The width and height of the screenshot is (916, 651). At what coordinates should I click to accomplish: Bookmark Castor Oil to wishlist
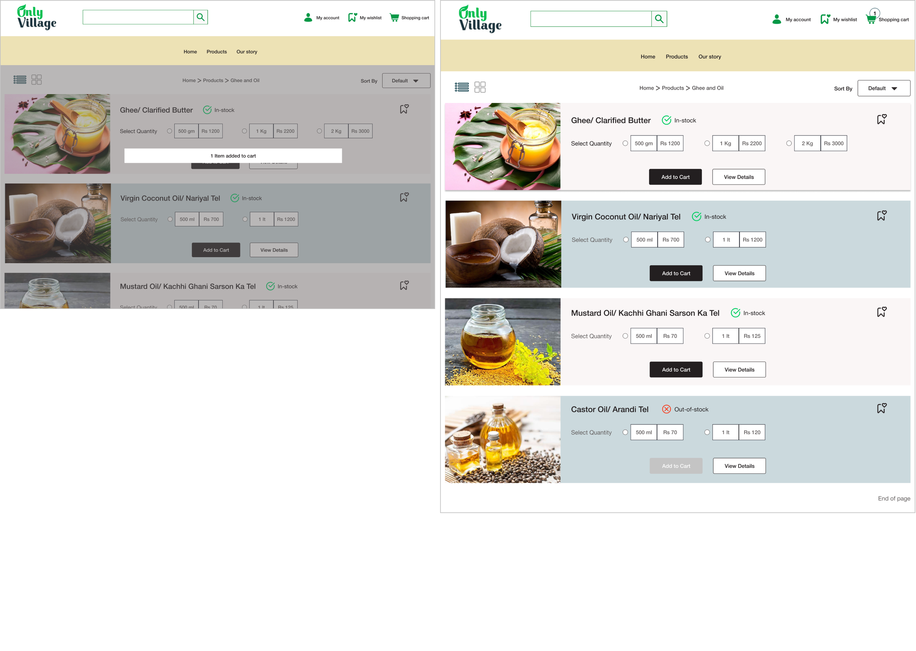coord(881,409)
